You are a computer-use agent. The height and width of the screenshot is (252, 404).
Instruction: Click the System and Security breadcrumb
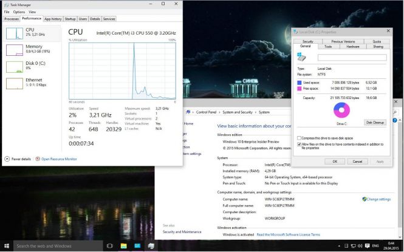[238, 112]
